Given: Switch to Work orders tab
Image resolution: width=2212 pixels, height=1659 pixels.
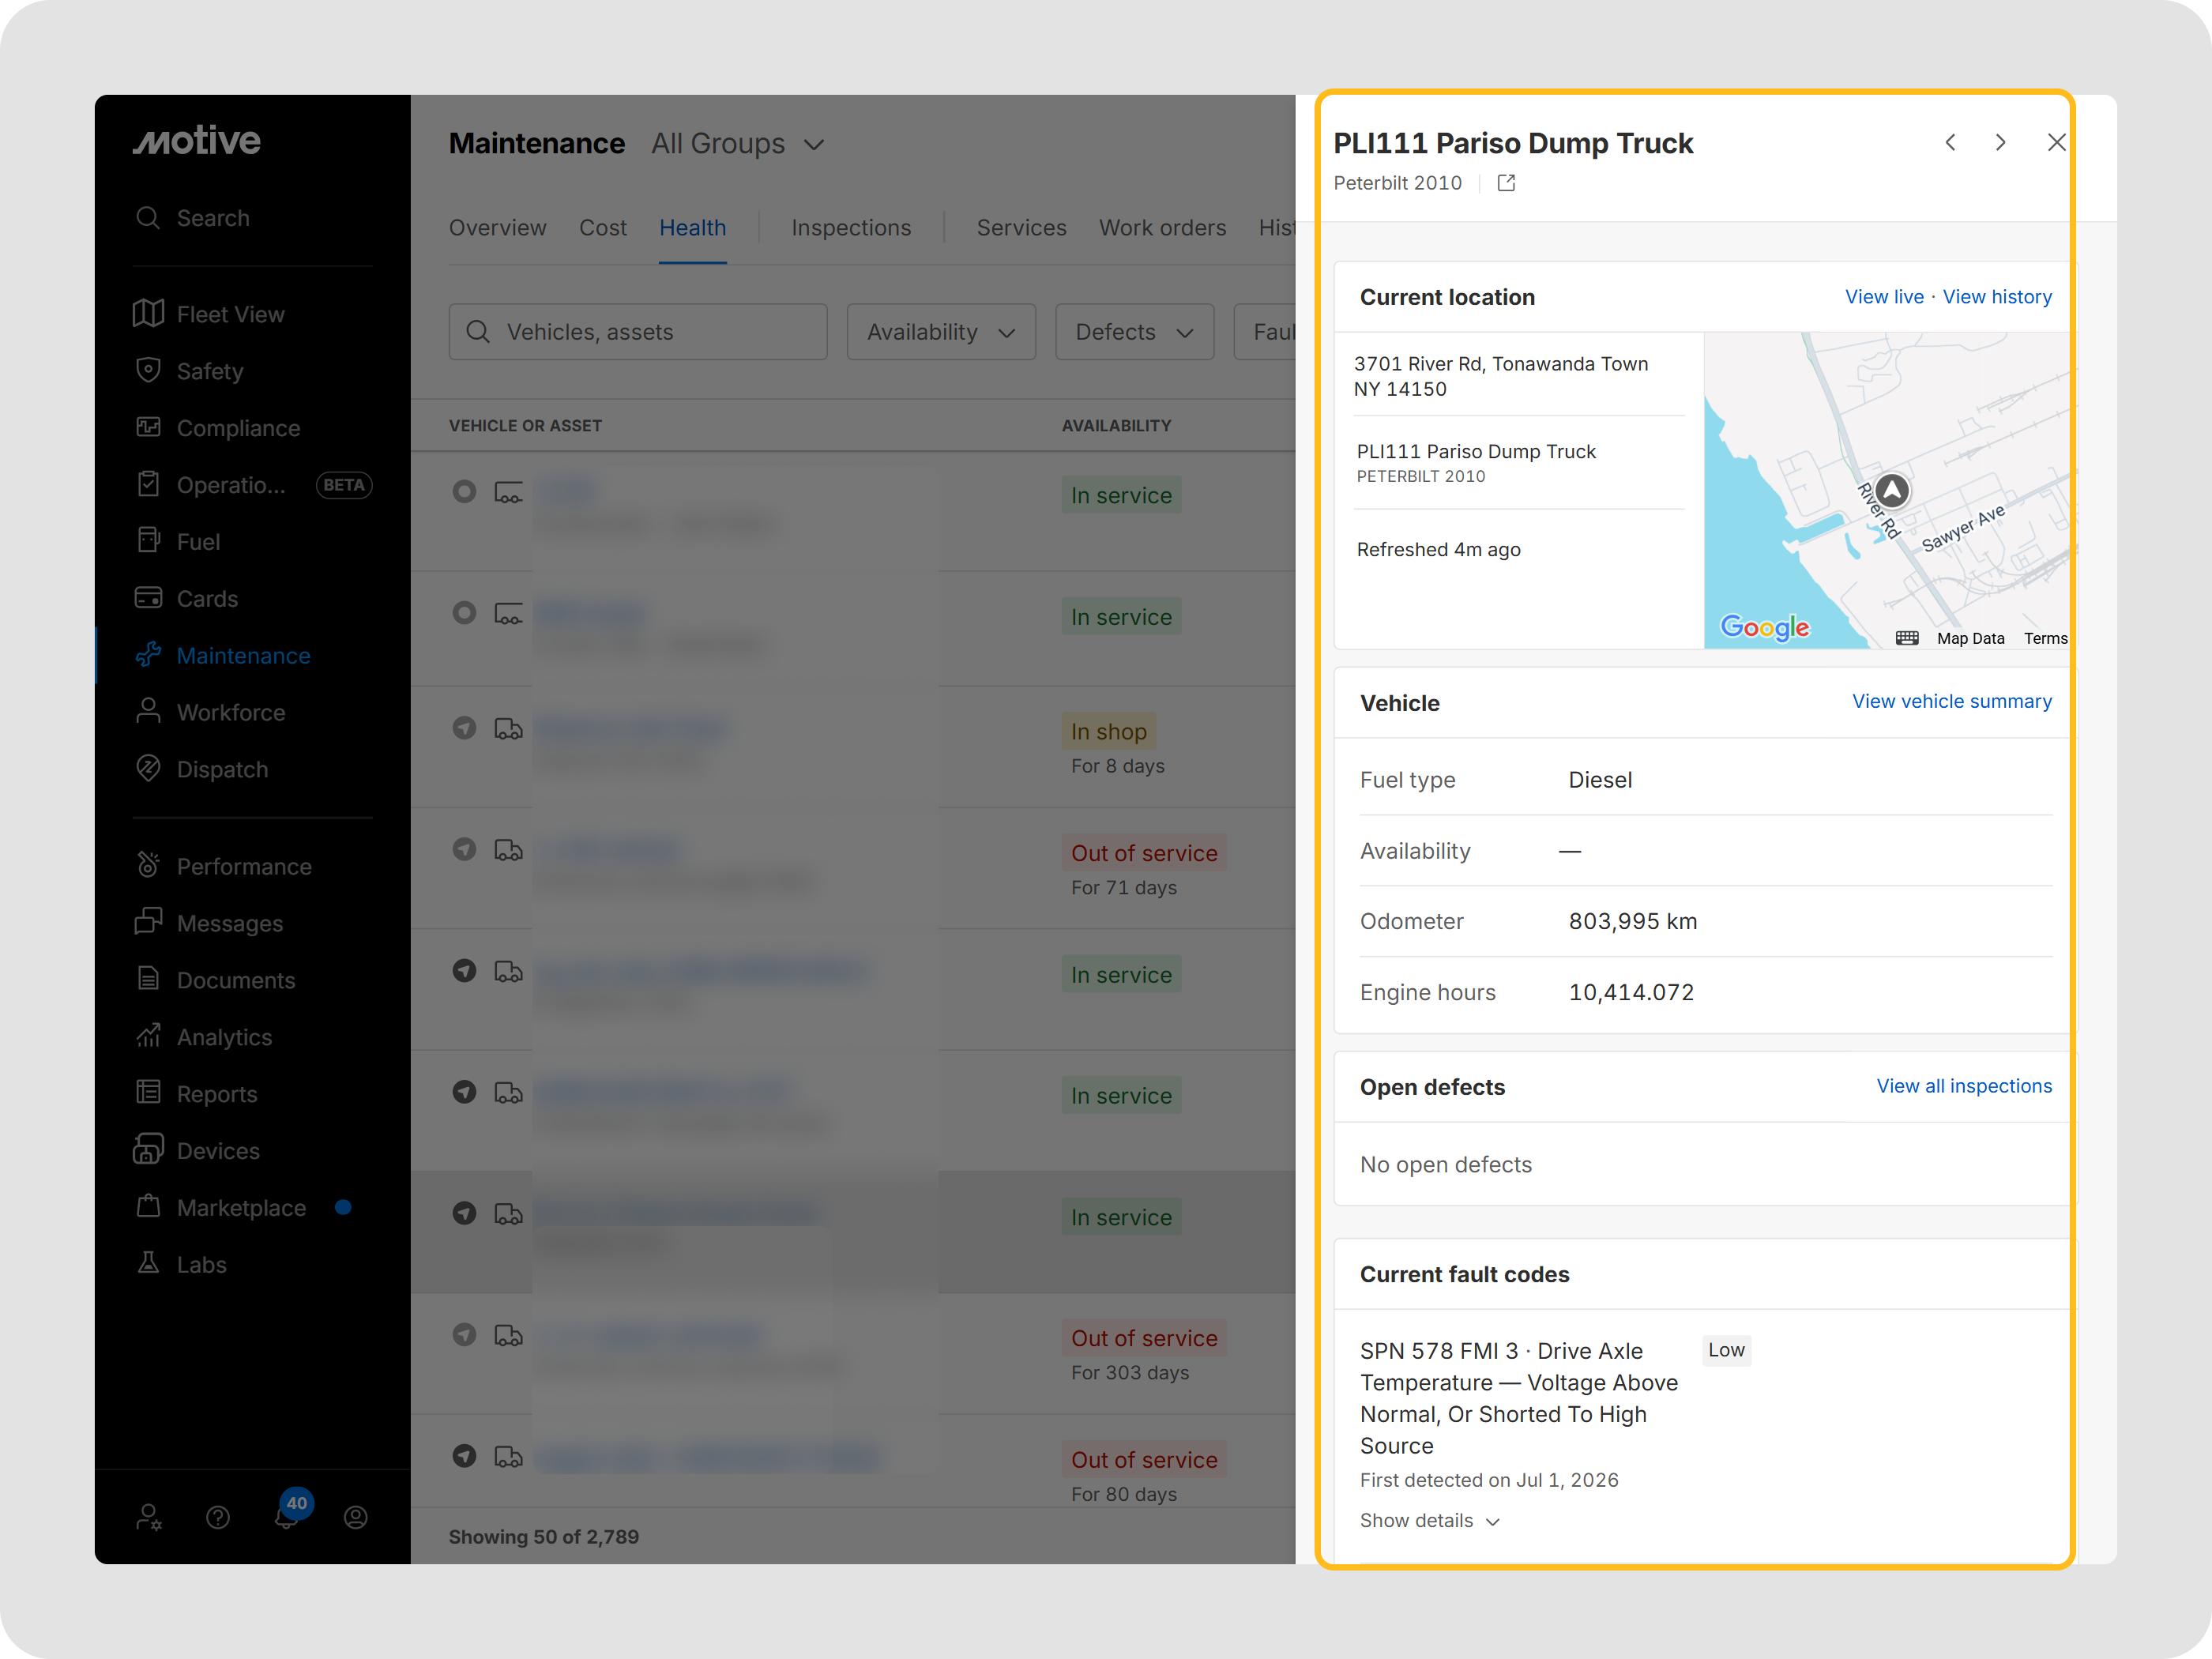Looking at the screenshot, I should point(1163,228).
